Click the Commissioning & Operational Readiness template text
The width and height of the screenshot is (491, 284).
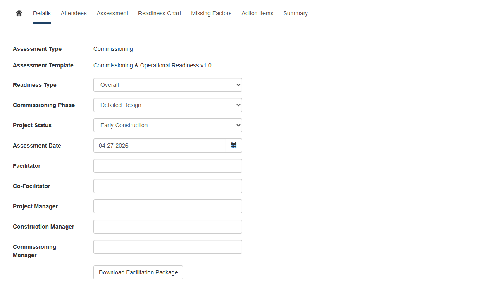(x=152, y=65)
